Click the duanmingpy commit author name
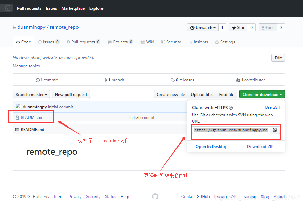Screen dimensions: 303x204 35,107
